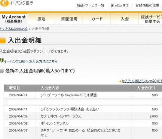The height and width of the screenshot is (139, 162).
Task: Select the カード tab
Action: pos(97,19)
